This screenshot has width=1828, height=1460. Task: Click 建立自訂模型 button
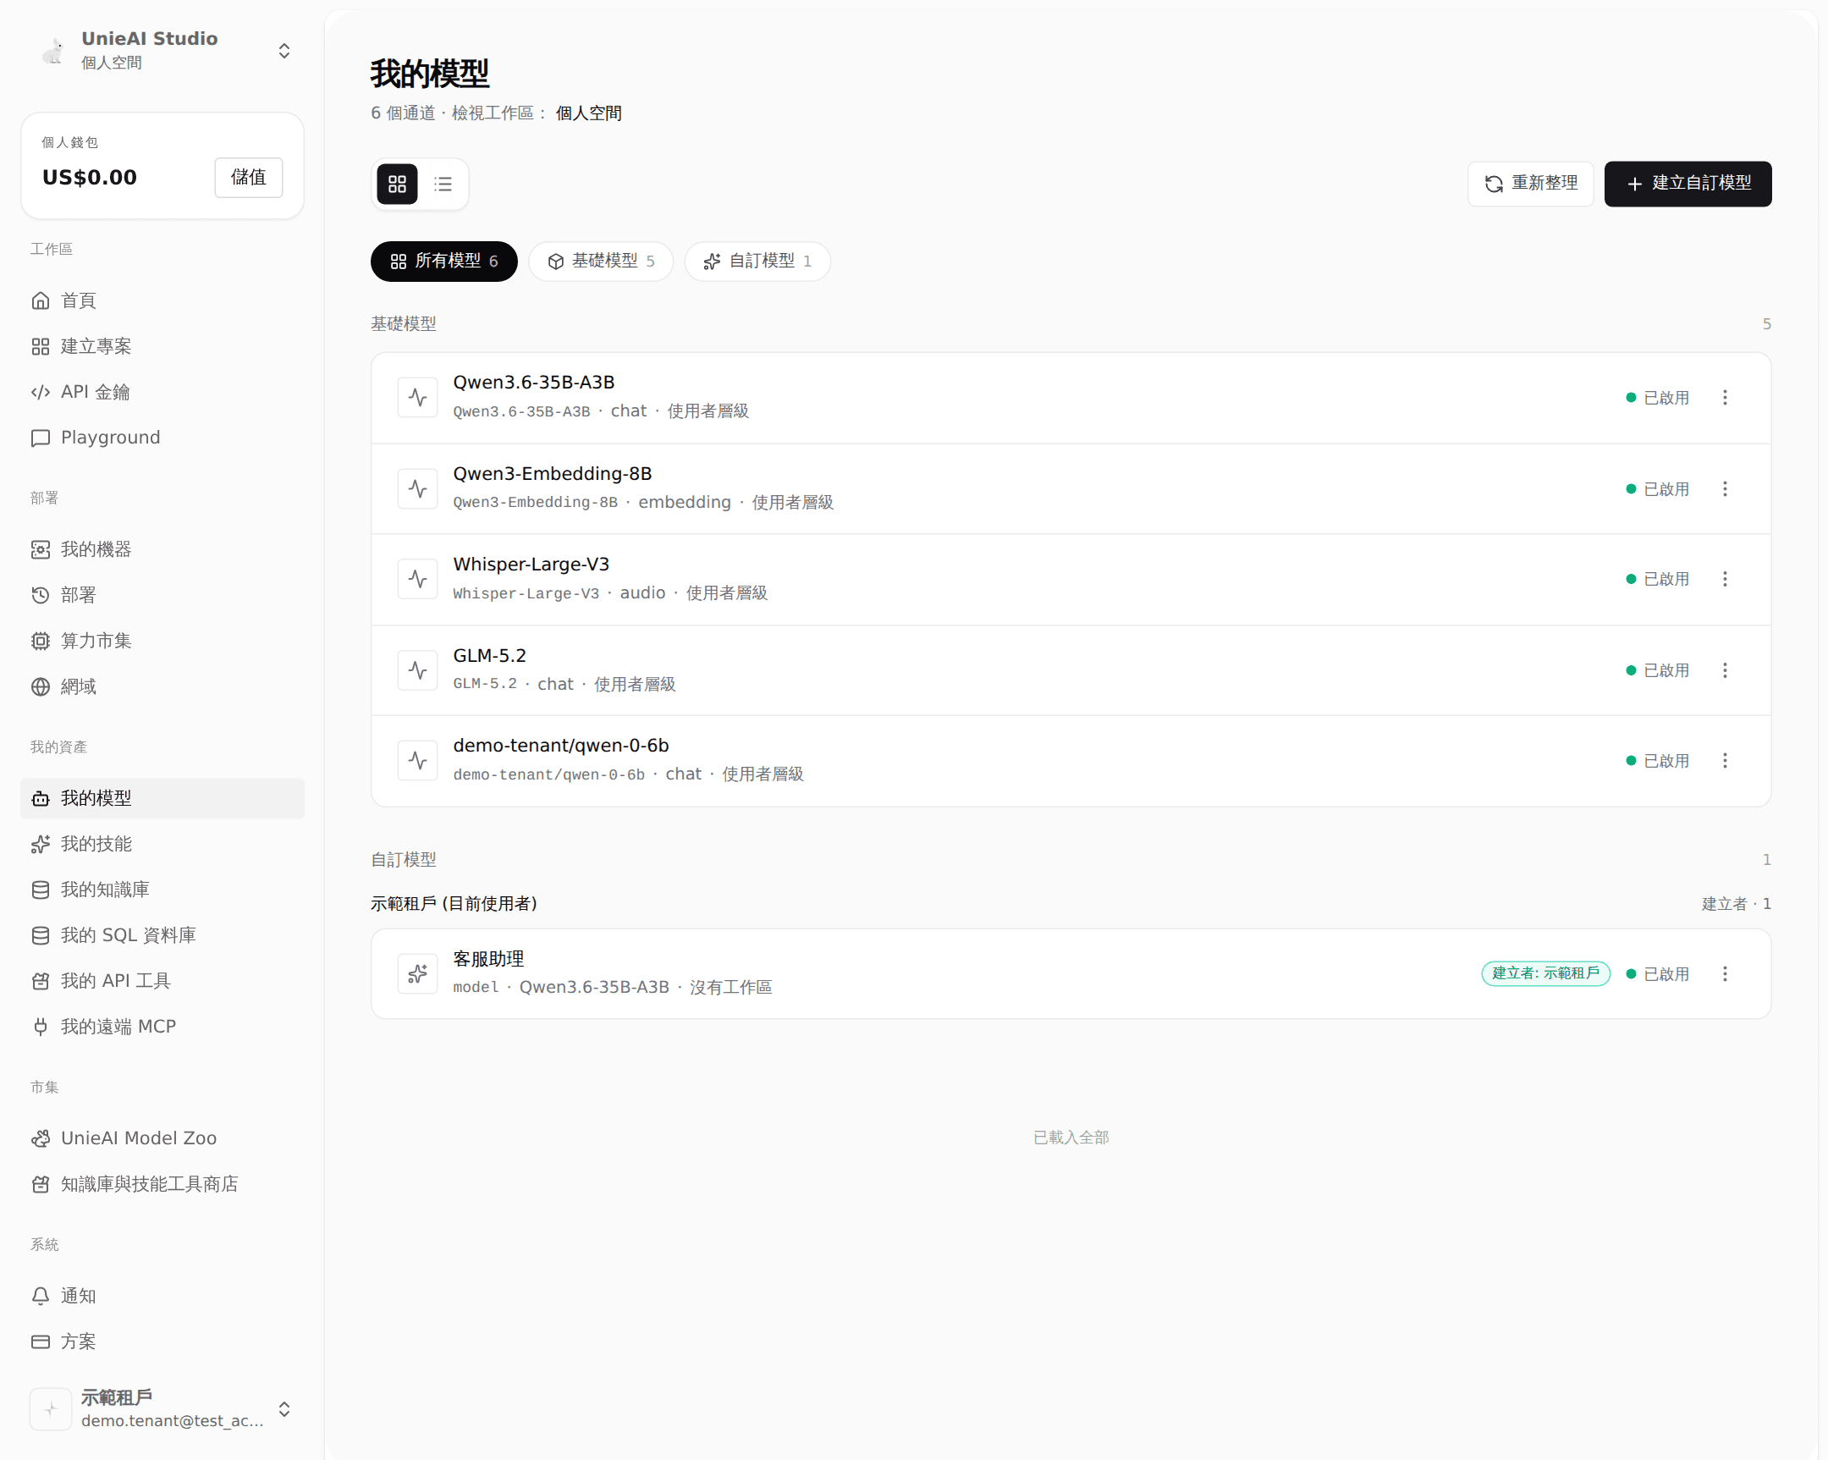[1688, 184]
